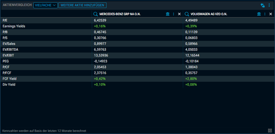
Task: Click Mercedes Div Yield +0,10%
Action: tap(100, 85)
